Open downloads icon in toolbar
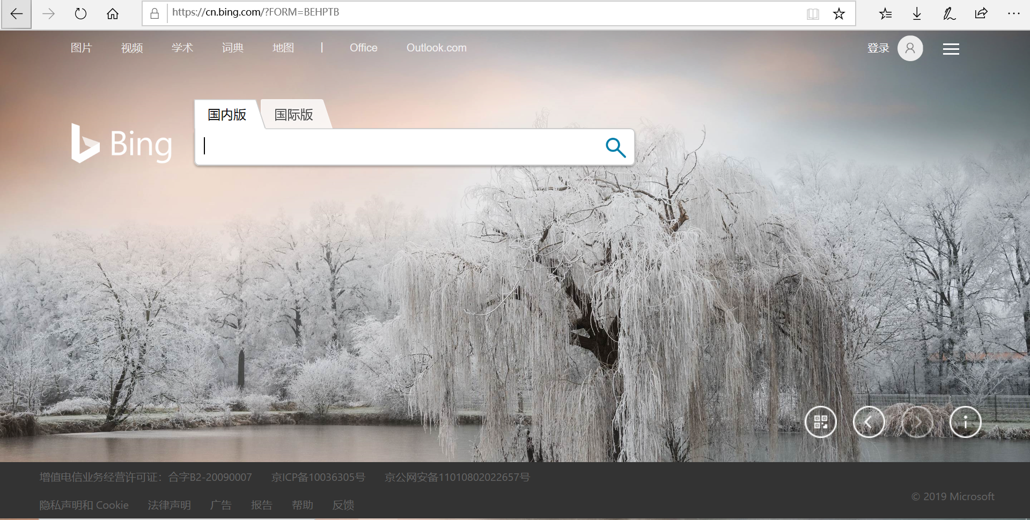Image resolution: width=1030 pixels, height=520 pixels. [x=917, y=14]
